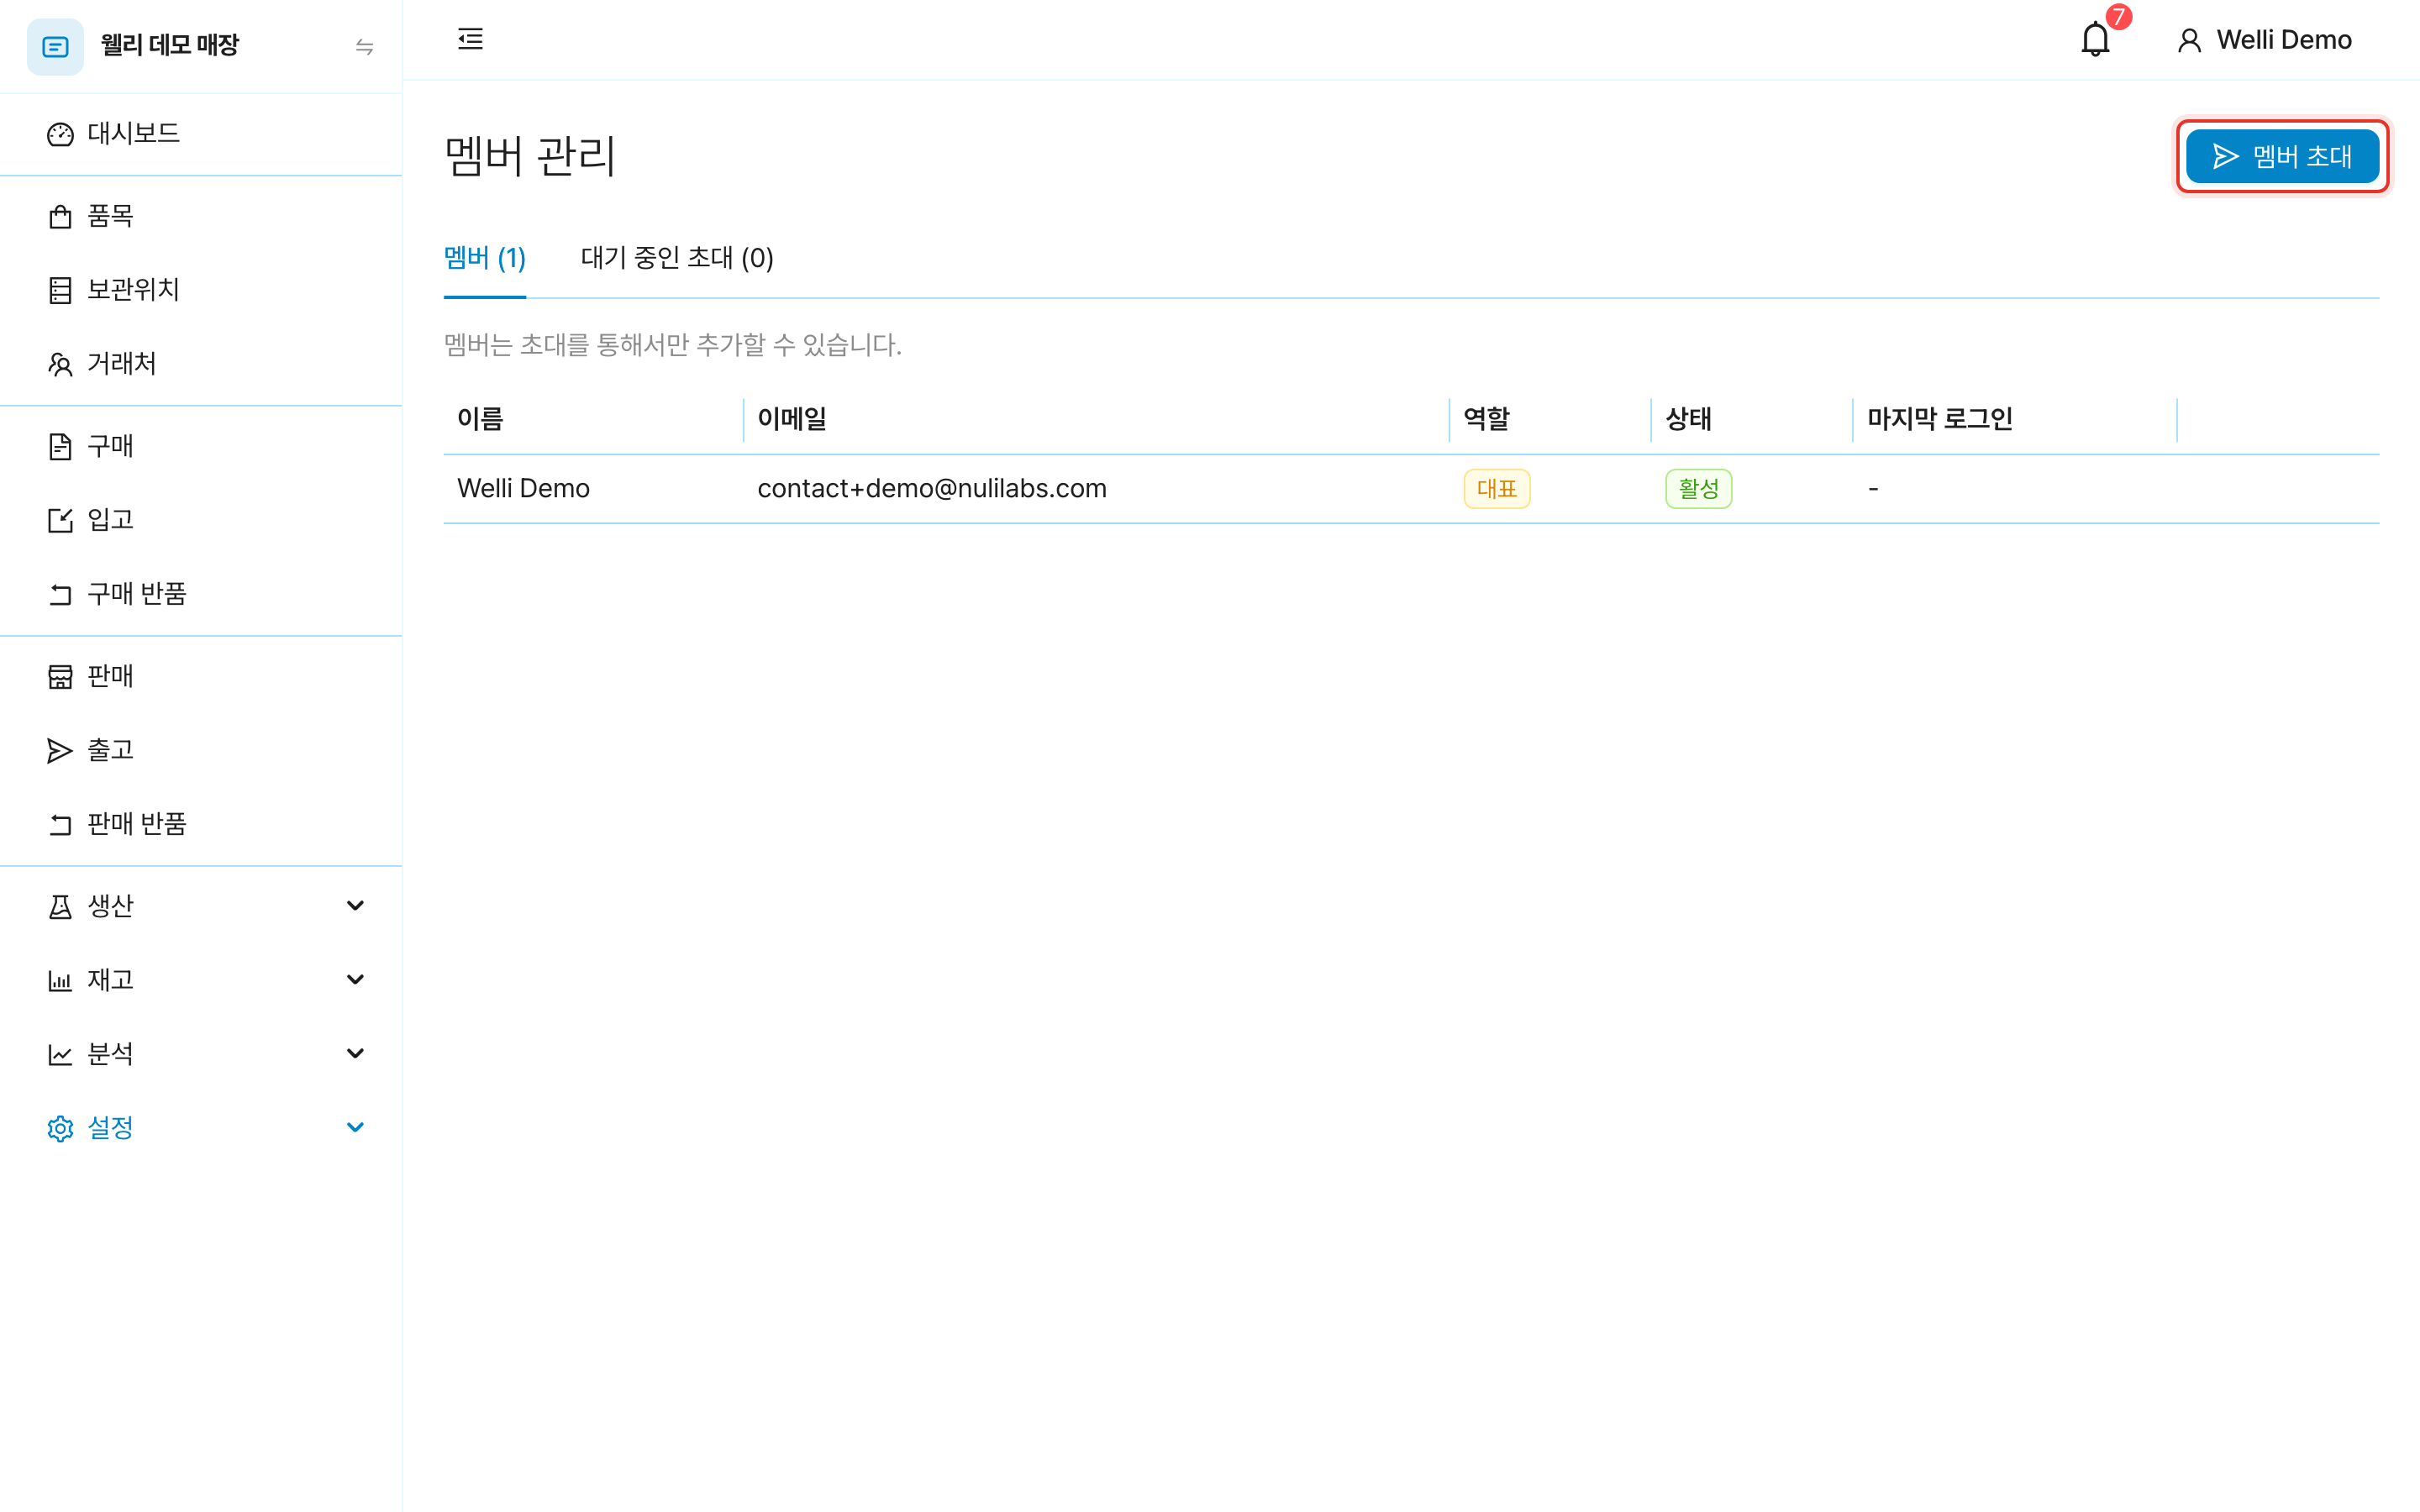Click the 마지막 로그인 column header
This screenshot has height=1512, width=2420.
pyautogui.click(x=2013, y=419)
